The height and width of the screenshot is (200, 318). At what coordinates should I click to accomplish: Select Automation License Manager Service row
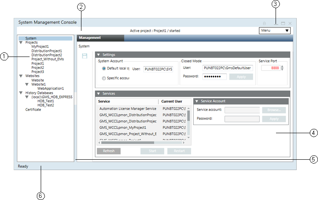[x=128, y=109]
